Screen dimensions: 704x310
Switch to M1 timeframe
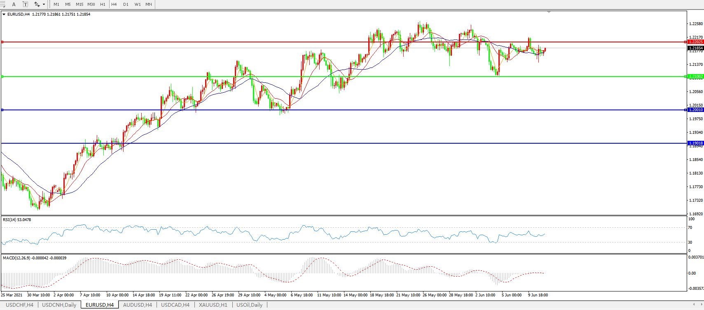tap(56, 5)
